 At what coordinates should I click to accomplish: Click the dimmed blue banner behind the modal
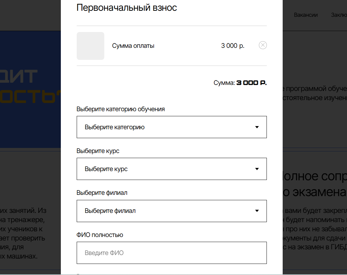30,89
